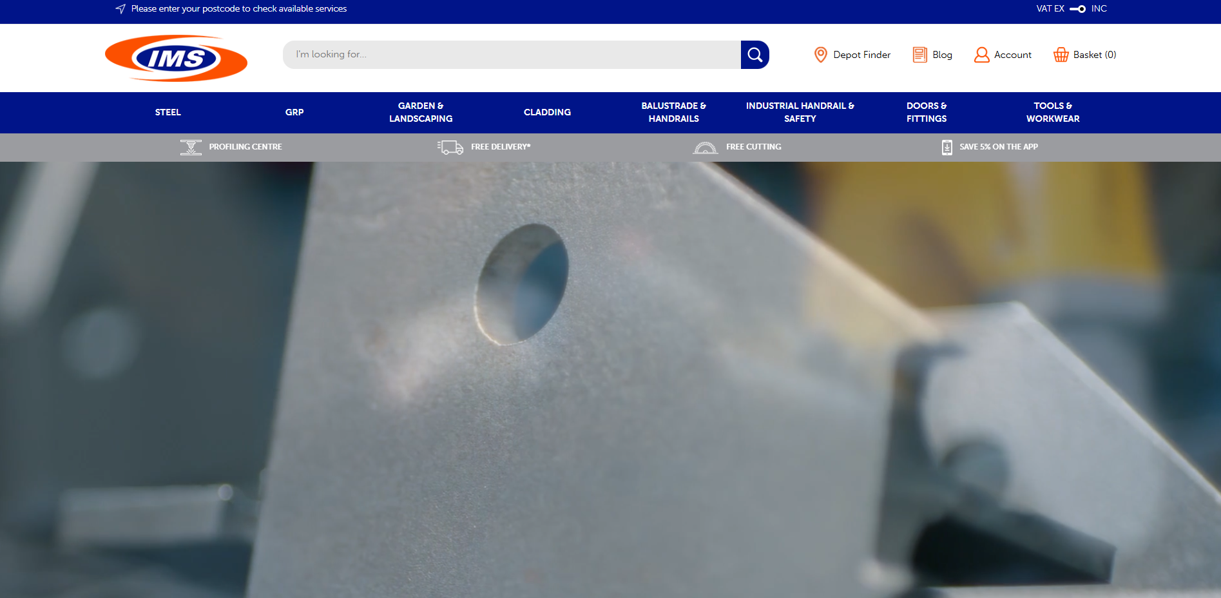The height and width of the screenshot is (598, 1221).
Task: Click the postcode location arrow icon
Action: (x=120, y=9)
